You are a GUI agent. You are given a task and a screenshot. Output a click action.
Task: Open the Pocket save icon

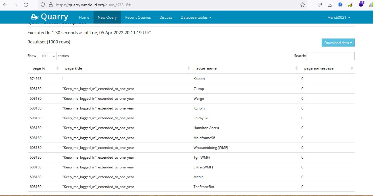point(320,5)
